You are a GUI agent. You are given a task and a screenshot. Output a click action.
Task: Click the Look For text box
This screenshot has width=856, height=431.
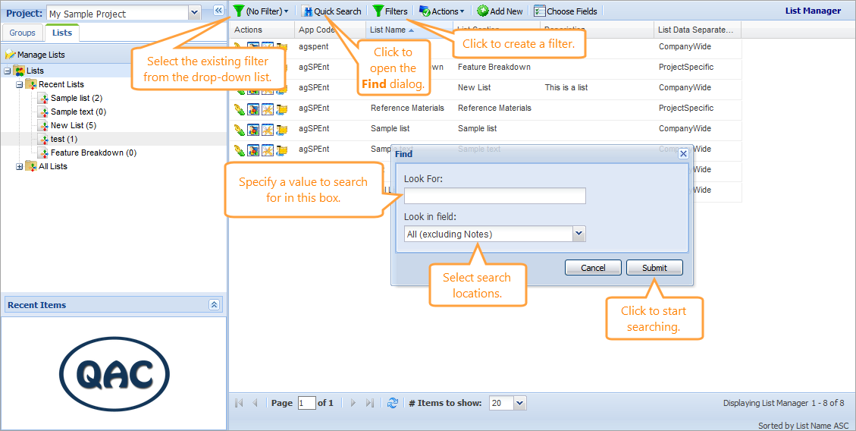pyautogui.click(x=494, y=196)
